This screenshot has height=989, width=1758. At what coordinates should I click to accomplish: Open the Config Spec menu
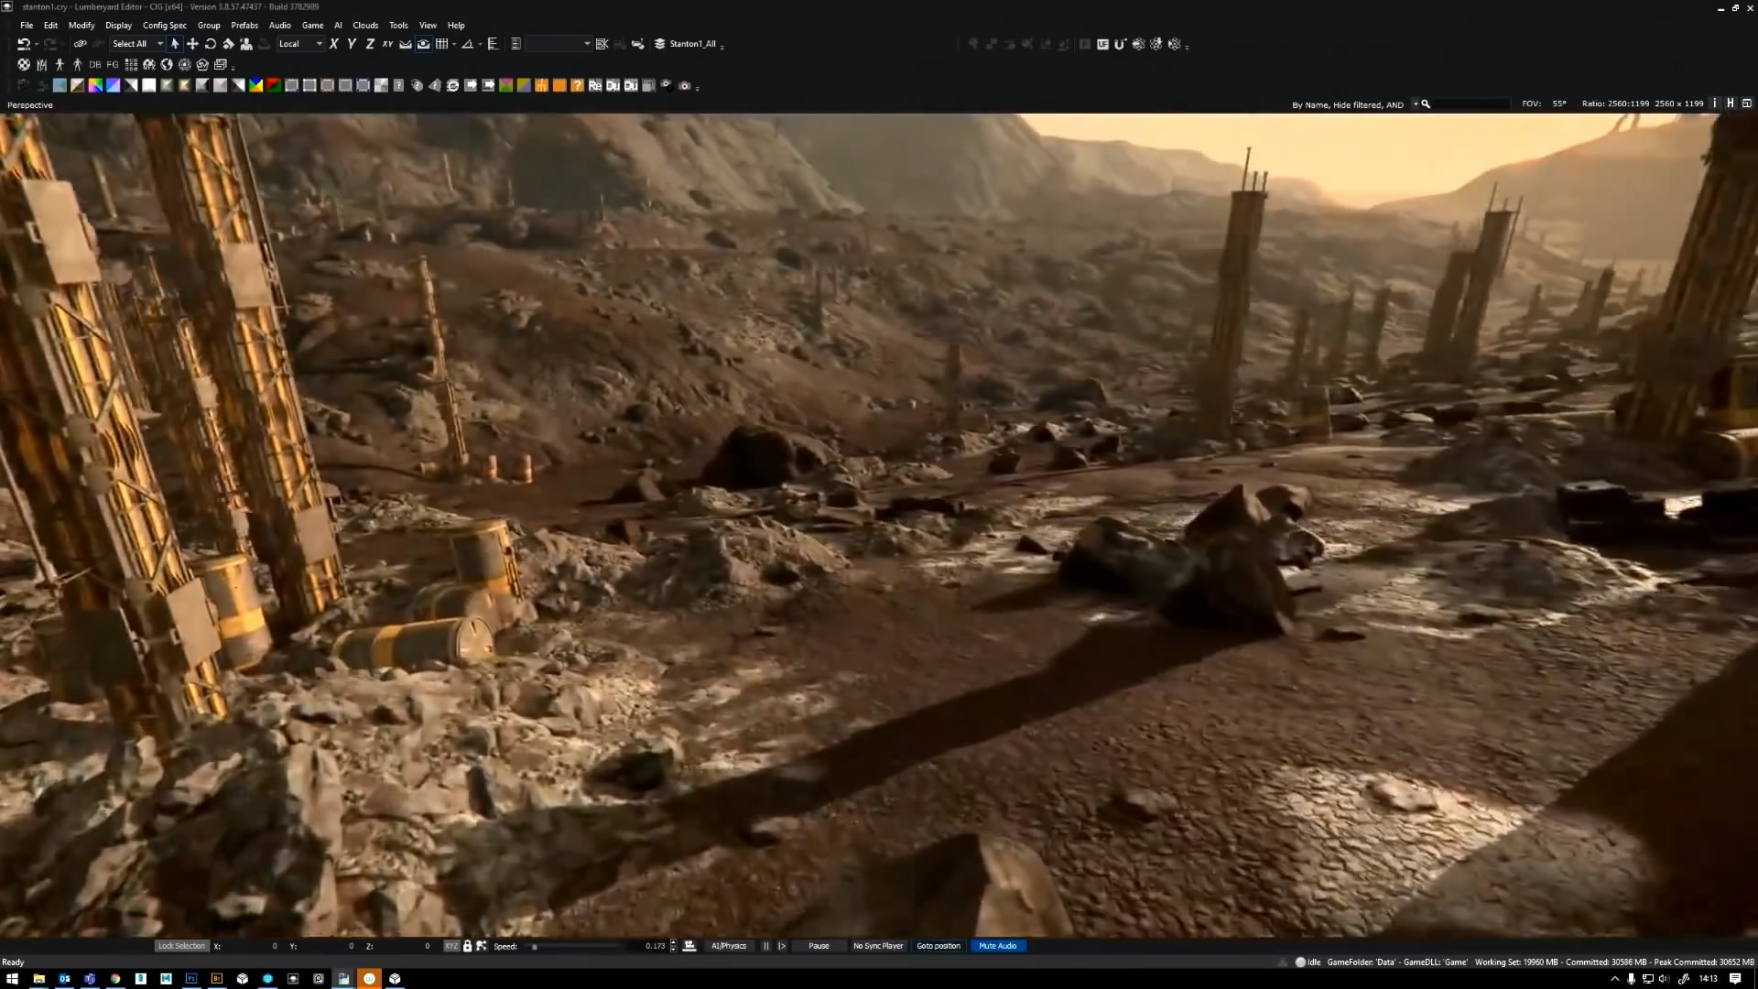click(165, 26)
